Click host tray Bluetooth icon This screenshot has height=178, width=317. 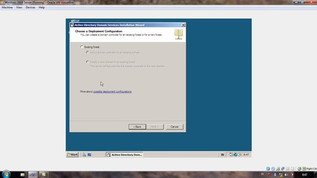[x=275, y=175]
